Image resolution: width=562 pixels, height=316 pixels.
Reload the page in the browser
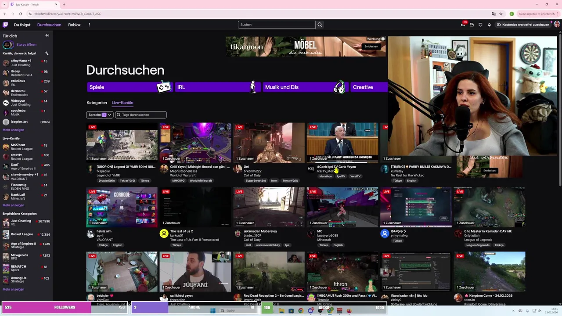(20, 14)
